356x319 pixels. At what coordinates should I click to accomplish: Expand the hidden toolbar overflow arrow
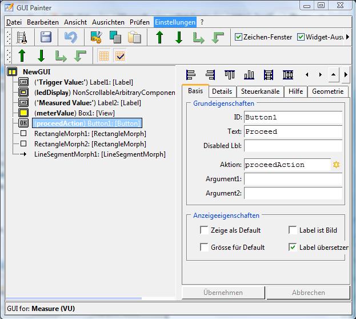pos(348,37)
